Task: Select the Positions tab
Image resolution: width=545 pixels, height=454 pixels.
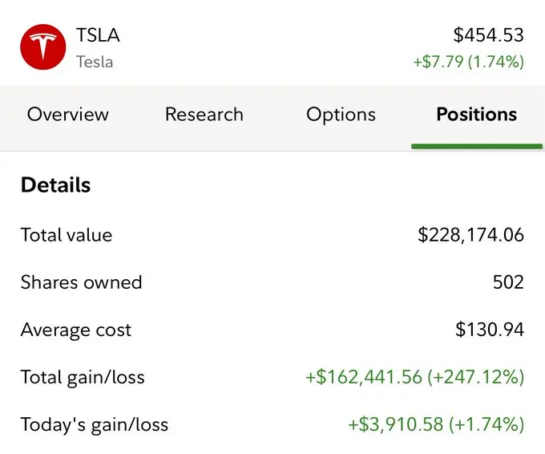Action: (476, 115)
